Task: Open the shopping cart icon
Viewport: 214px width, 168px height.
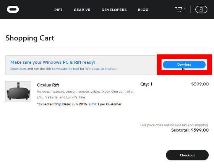Action: tap(178, 10)
